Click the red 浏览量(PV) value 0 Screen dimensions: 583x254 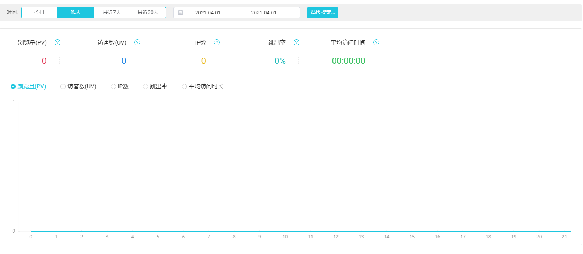pyautogui.click(x=44, y=61)
